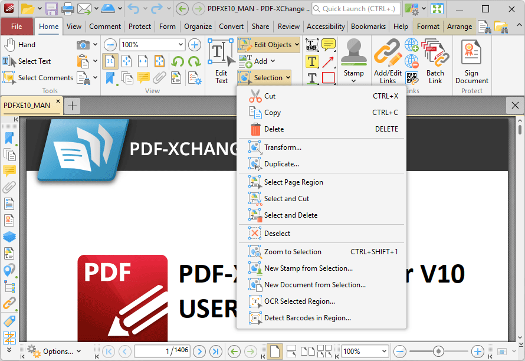
Task: Select the Hand tool
Action: [x=19, y=45]
